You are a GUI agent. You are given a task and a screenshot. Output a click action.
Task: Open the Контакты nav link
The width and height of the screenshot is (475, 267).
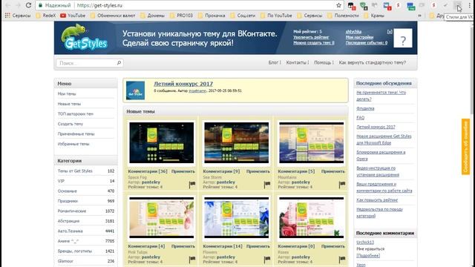point(296,62)
